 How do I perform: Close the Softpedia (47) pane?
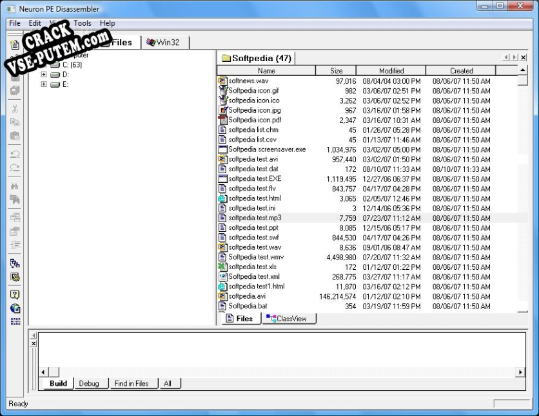(523, 58)
